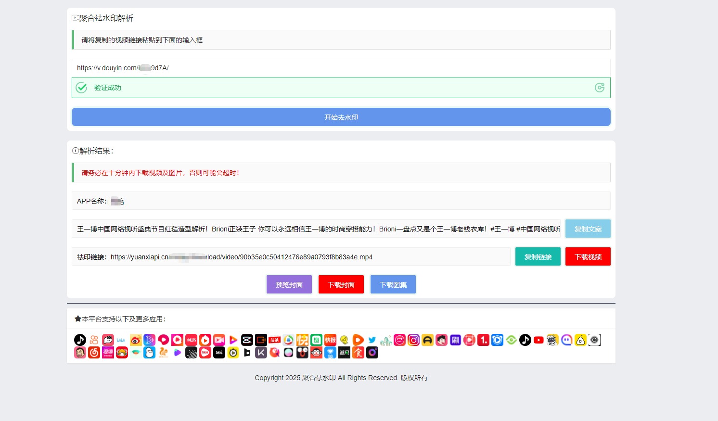
Task: Select the Douyin music-note icon
Action: [80, 340]
